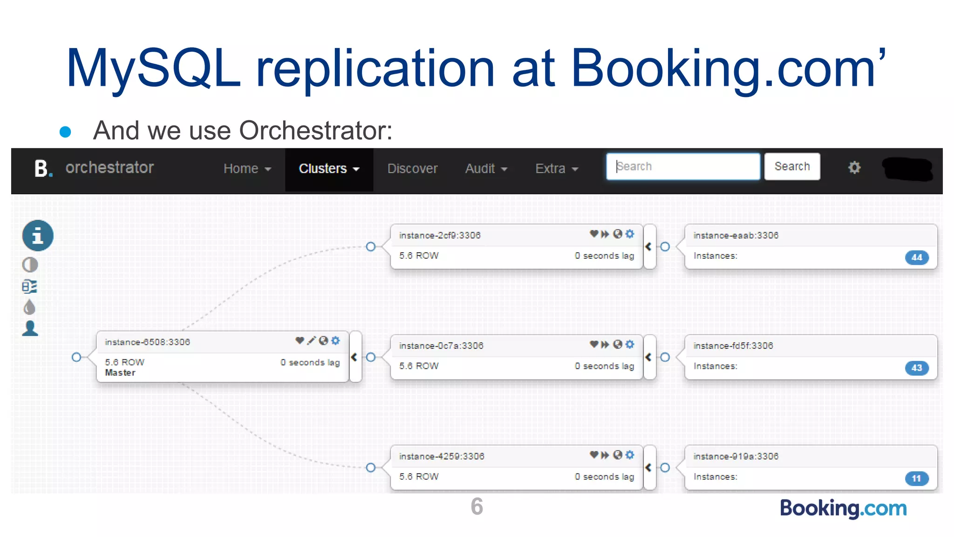The image size is (954, 537).
Task: Click the 44 instances badge on instance-eaab
Action: (x=916, y=257)
